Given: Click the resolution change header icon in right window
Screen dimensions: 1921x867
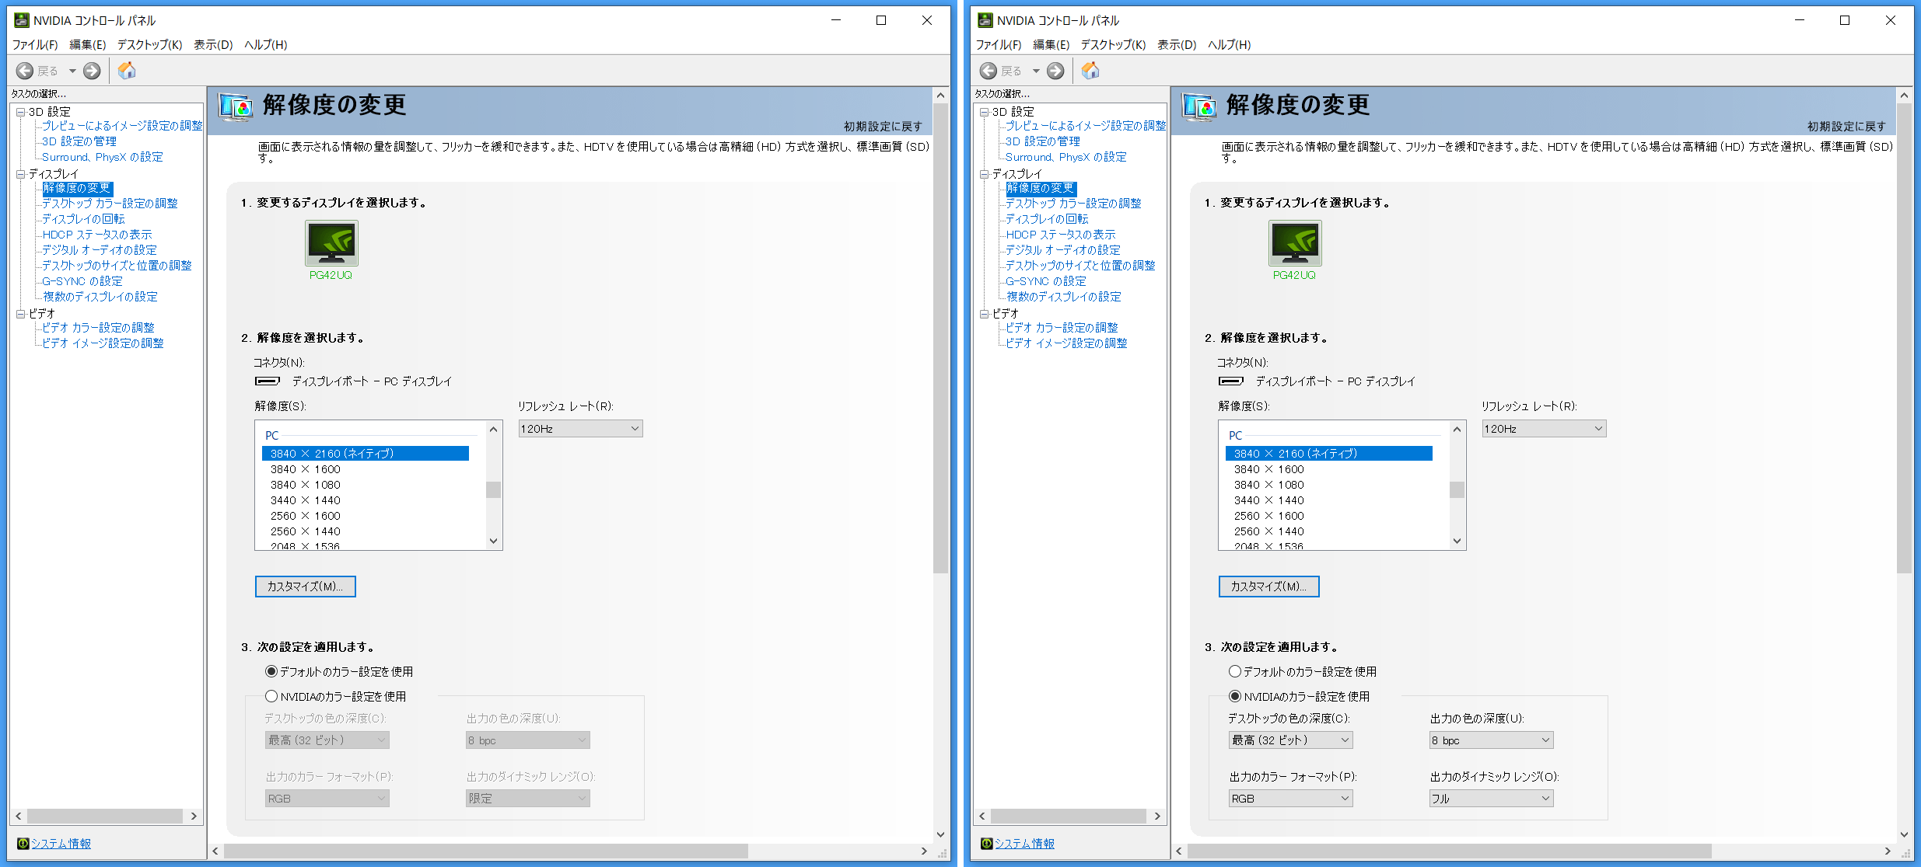Looking at the screenshot, I should pyautogui.click(x=1199, y=106).
